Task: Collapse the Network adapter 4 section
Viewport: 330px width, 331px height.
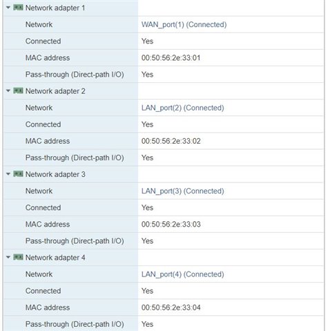Action: point(8,257)
